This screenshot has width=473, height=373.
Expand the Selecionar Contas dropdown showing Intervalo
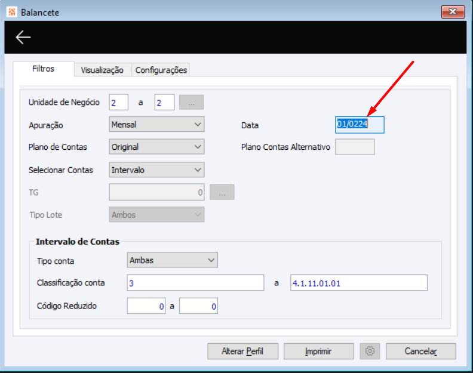coord(156,169)
